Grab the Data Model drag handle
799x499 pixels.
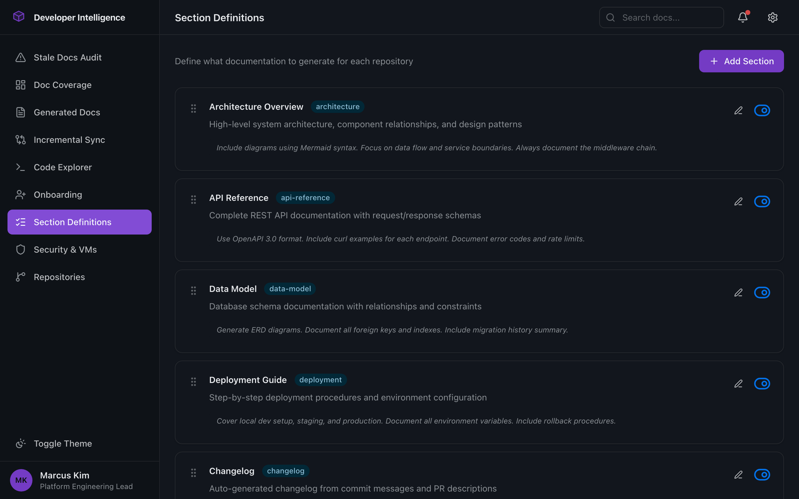click(194, 291)
